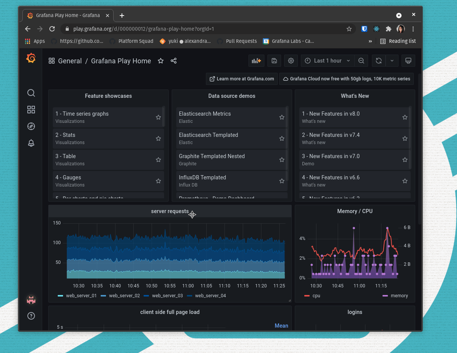Open the Search dashboards icon
The width and height of the screenshot is (457, 353).
coord(31,93)
